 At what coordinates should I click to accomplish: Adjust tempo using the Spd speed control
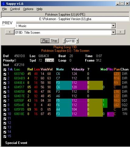pos(50,60)
